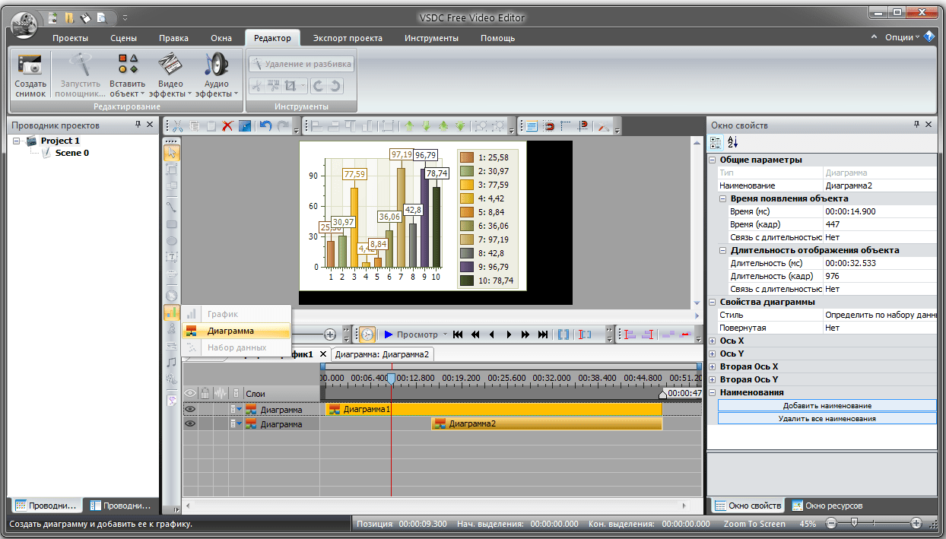The width and height of the screenshot is (946, 539).
Task: Open the Проекты ribbon tab
Action: pos(70,38)
